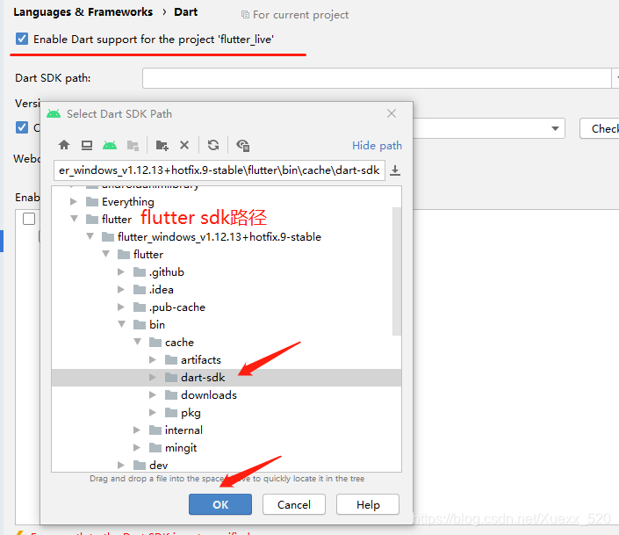Confirm selection with OK button
Screen dimensions: 619x535
220,504
